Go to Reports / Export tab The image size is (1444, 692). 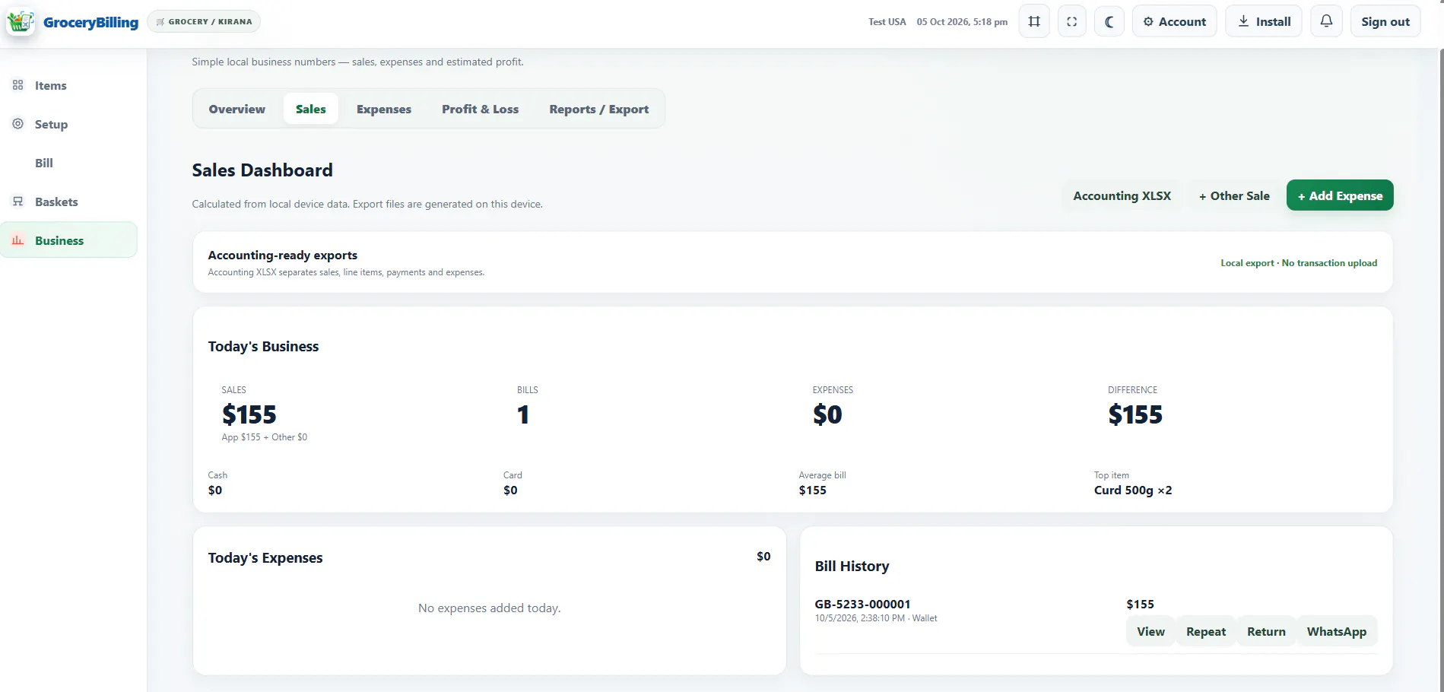click(599, 109)
